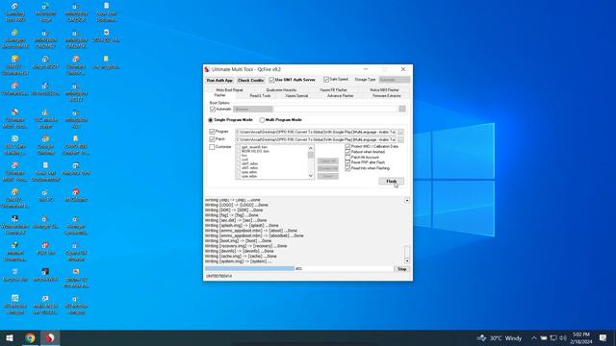
Task: Toggle the Safe Speed checkbox
Action: tap(326, 79)
